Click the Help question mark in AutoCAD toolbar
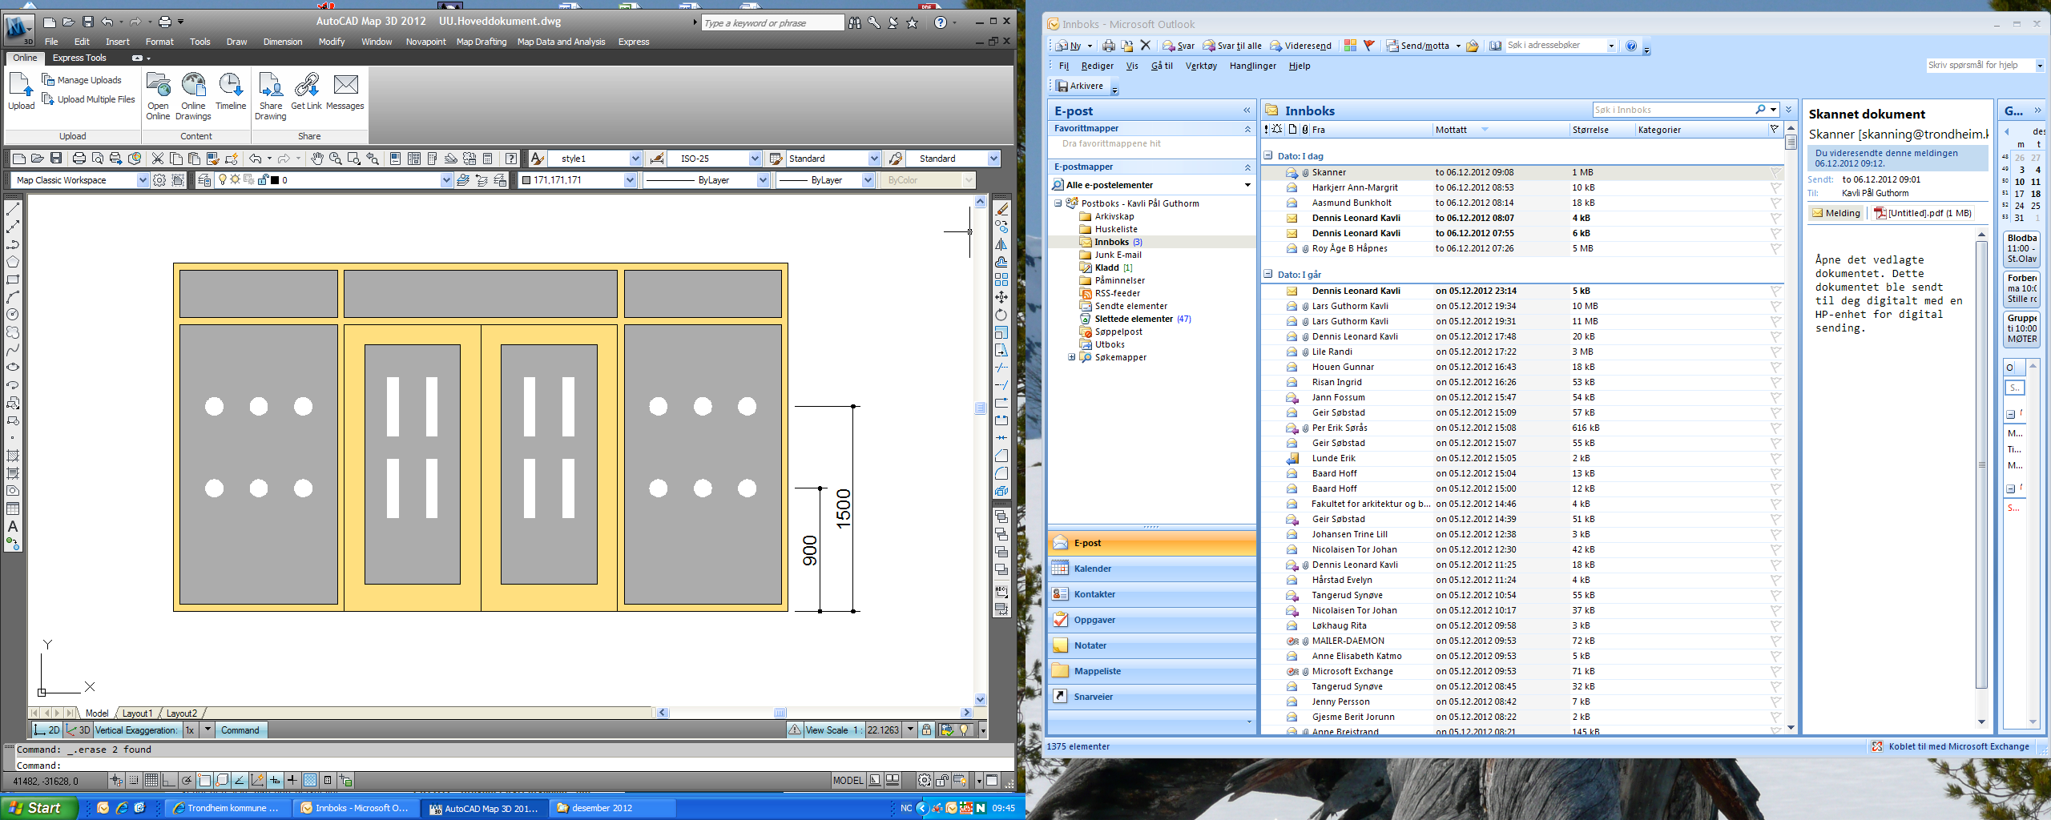 coord(510,159)
